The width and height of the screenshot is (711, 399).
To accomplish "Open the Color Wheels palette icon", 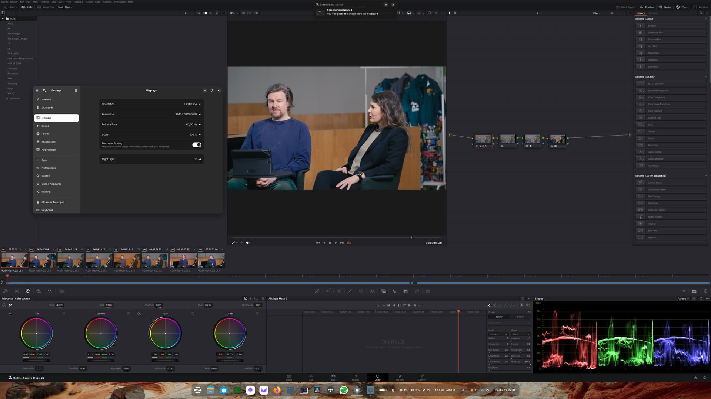I will tap(27, 291).
